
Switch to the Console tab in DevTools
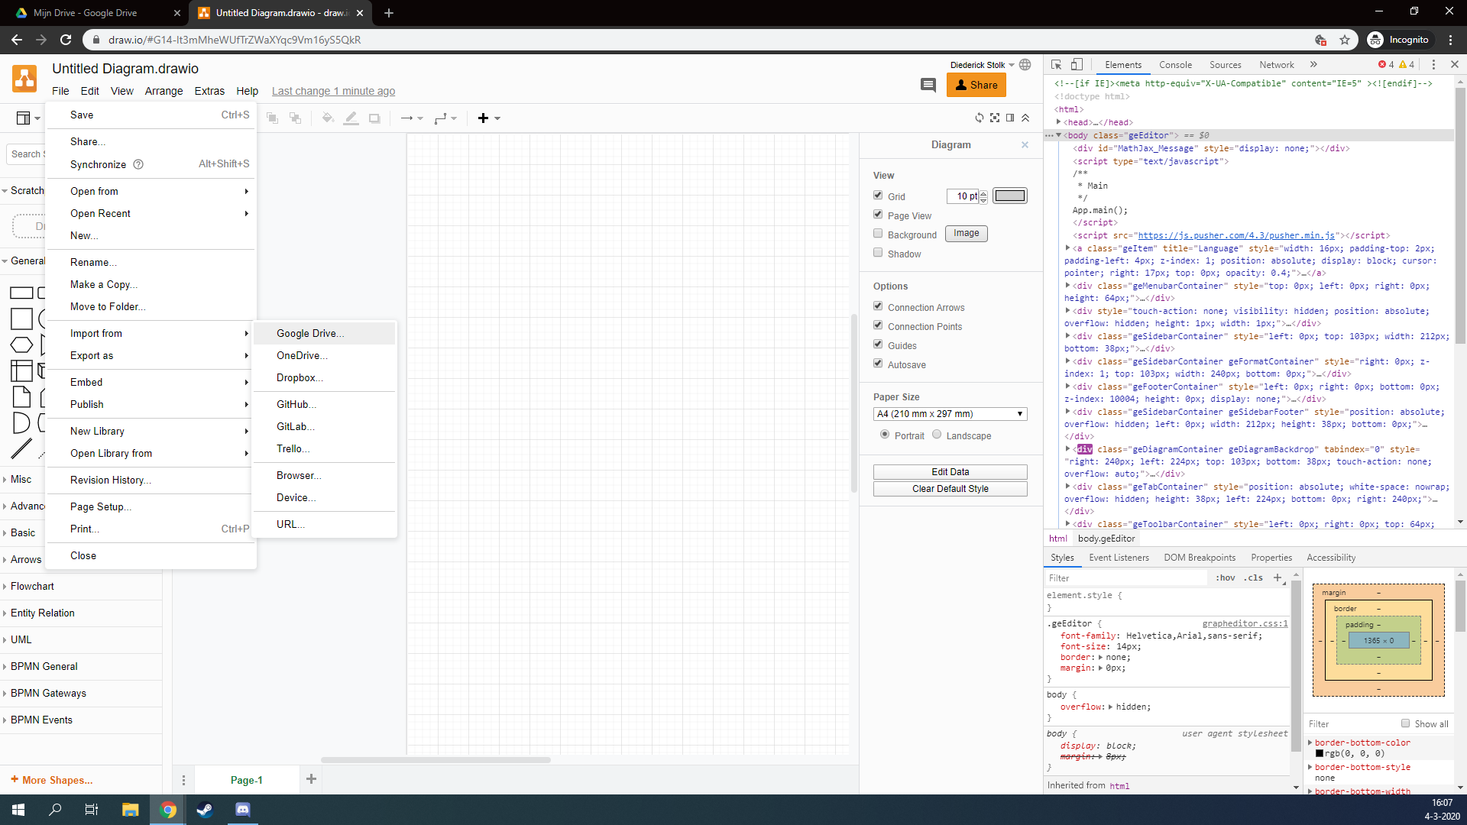1175,64
